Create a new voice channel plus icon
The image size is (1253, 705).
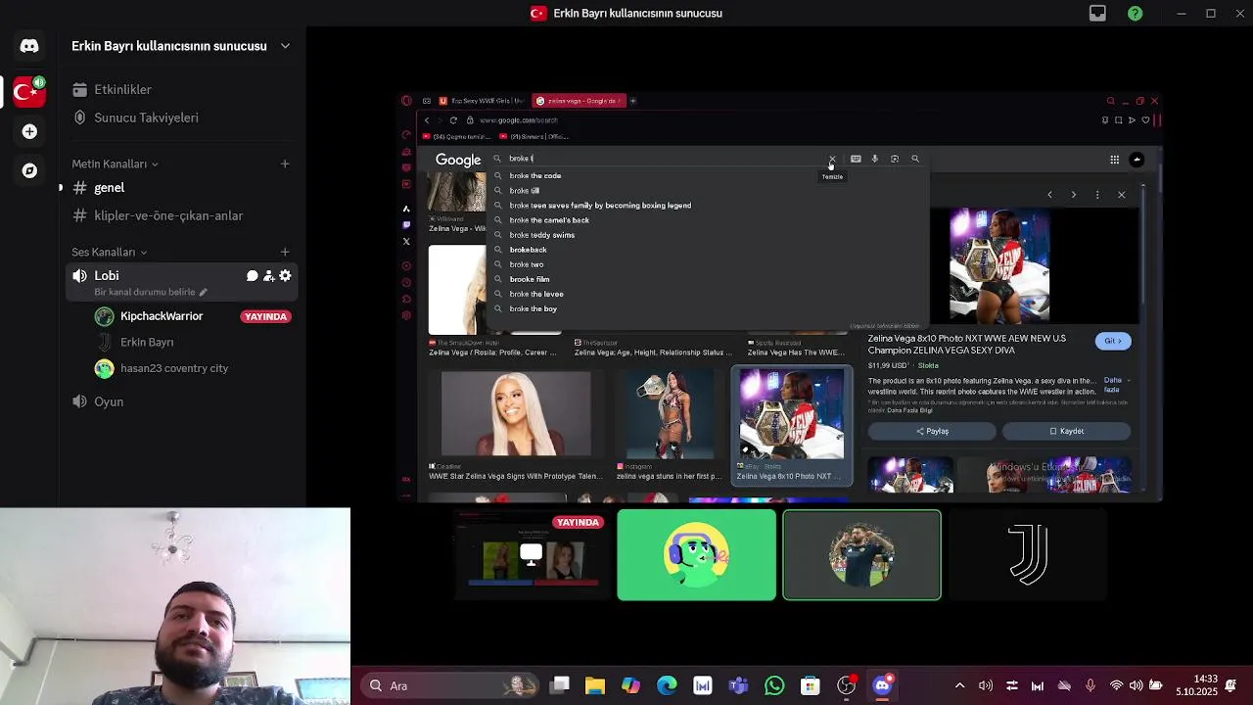285,252
